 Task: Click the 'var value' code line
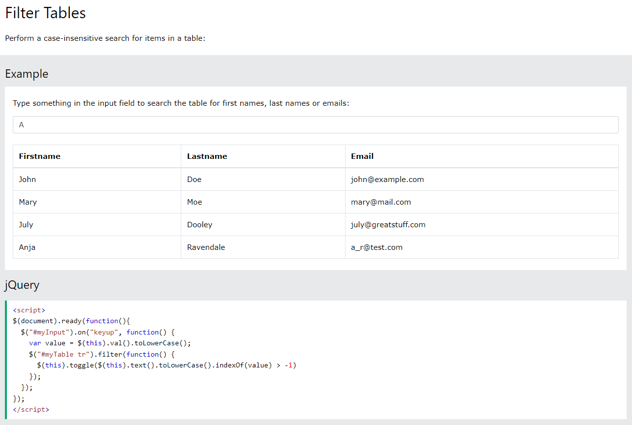(x=110, y=343)
